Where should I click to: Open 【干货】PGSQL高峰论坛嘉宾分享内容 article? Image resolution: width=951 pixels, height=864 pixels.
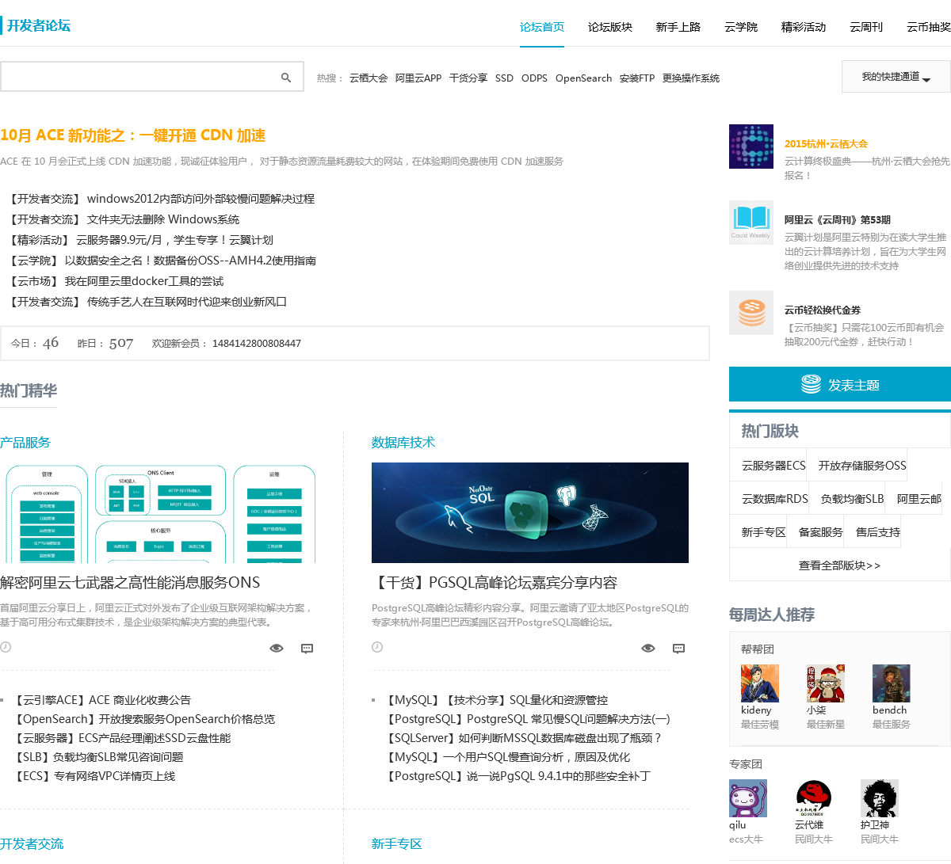click(495, 583)
